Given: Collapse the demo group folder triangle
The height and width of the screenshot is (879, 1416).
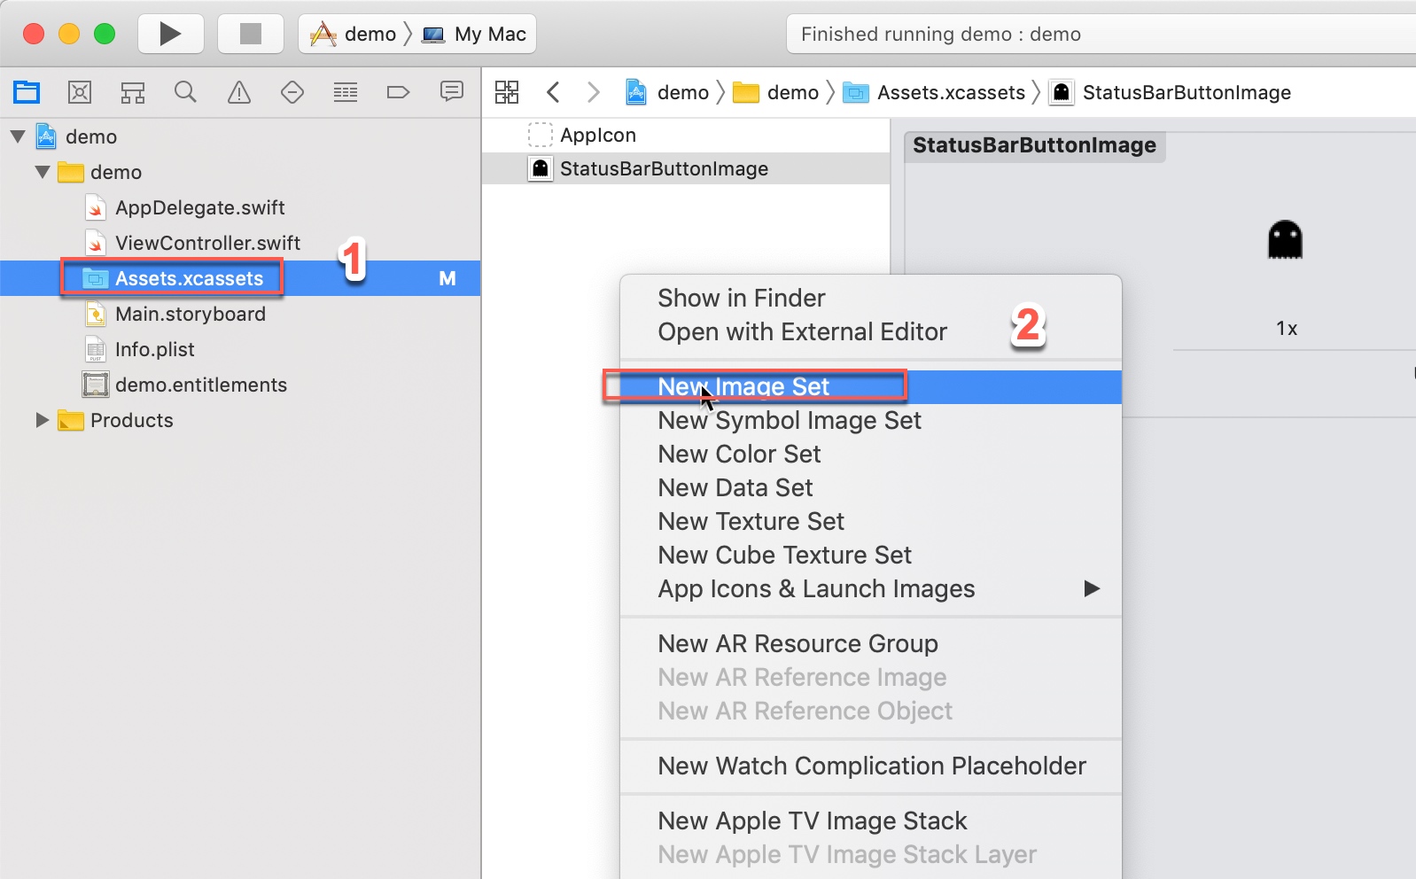Looking at the screenshot, I should click(x=43, y=172).
